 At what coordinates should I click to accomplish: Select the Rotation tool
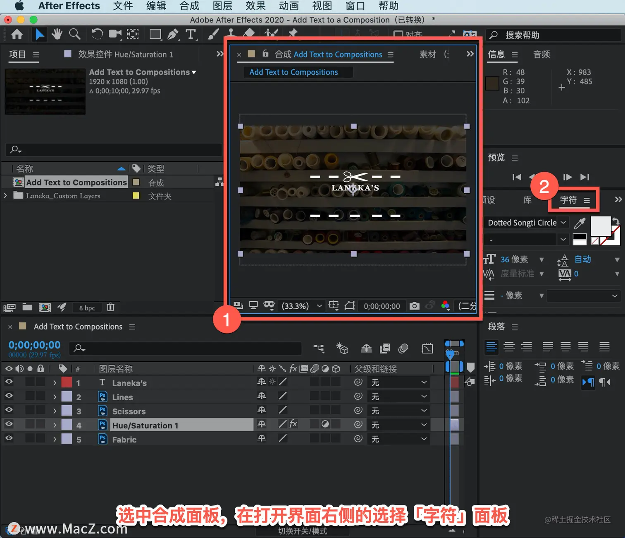pos(97,34)
